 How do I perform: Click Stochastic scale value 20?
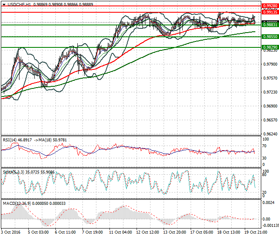coord(264,192)
